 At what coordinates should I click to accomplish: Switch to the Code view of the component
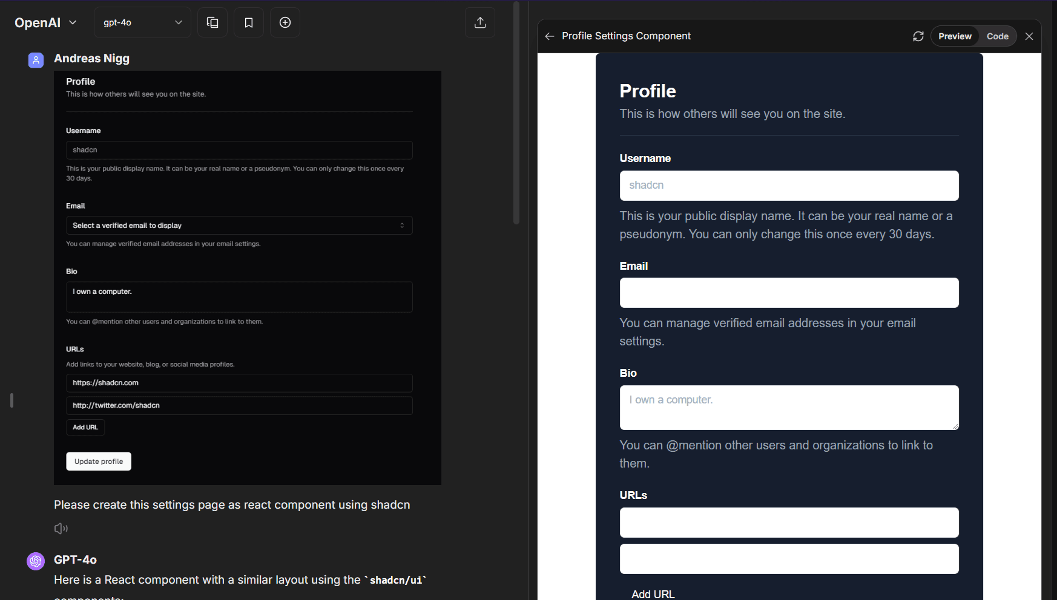(x=998, y=36)
